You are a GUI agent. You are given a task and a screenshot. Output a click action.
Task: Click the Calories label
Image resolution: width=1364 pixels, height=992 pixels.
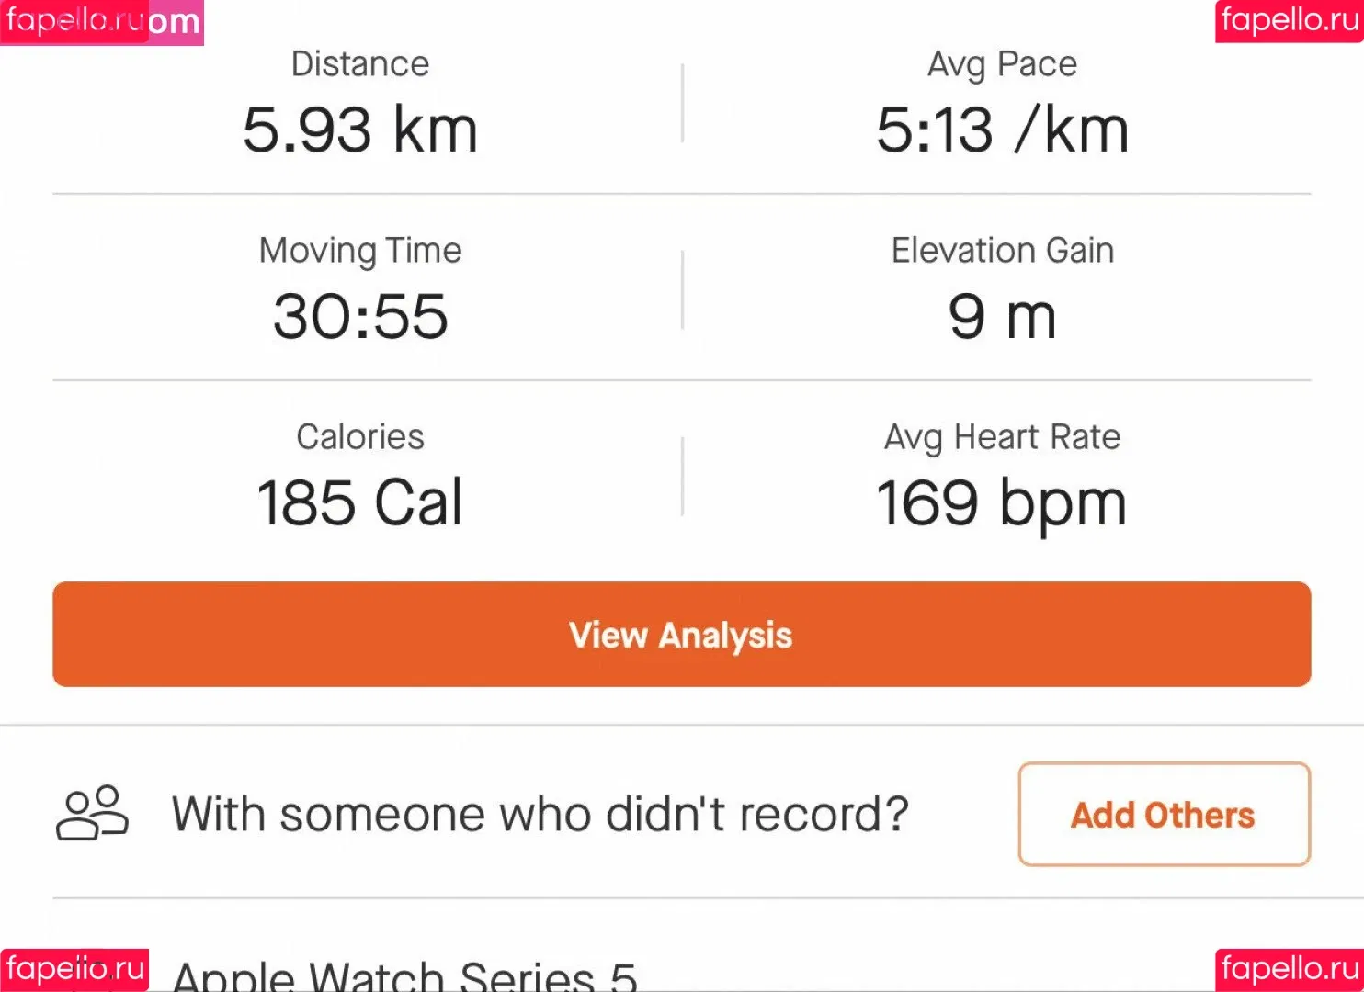360,436
